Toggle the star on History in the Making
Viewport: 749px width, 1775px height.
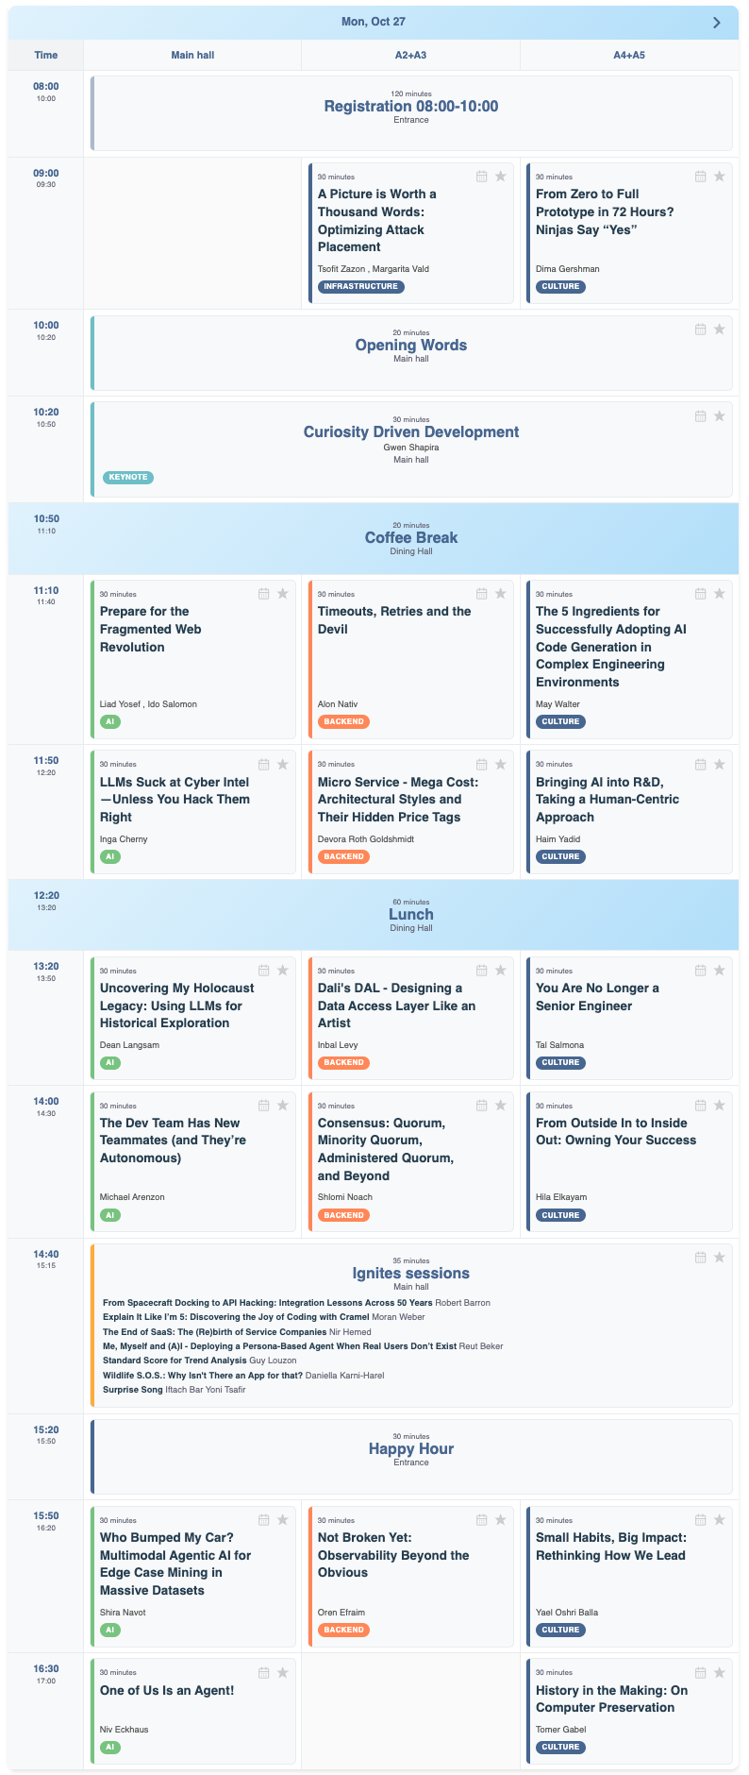point(719,1672)
